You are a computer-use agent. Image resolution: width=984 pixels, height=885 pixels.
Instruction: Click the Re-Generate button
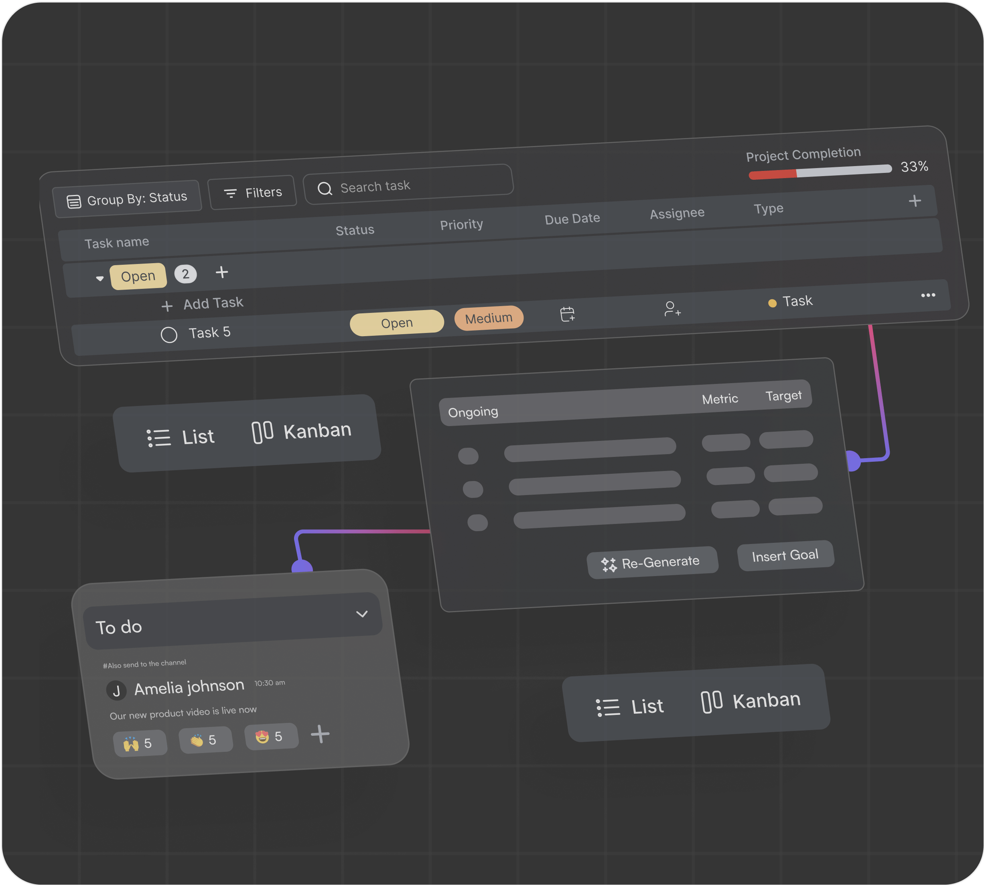pyautogui.click(x=652, y=562)
